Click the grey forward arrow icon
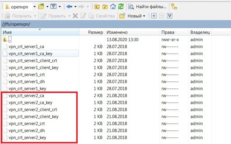 81,7
